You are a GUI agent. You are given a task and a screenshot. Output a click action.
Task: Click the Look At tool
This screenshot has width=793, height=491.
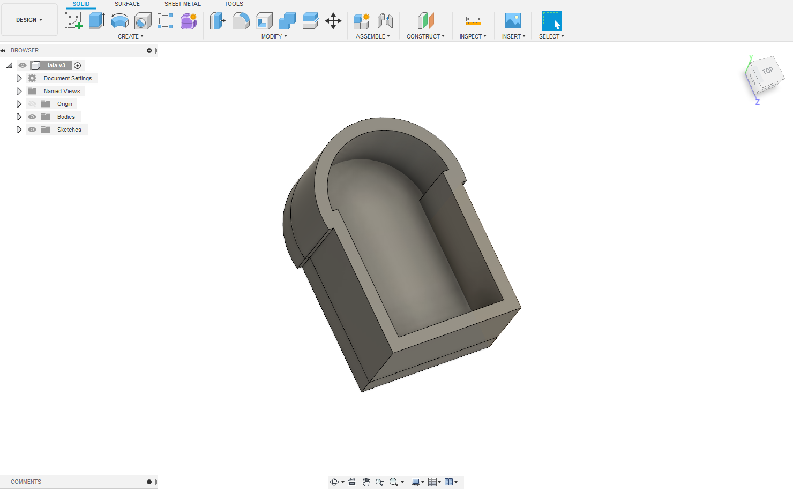(352, 482)
